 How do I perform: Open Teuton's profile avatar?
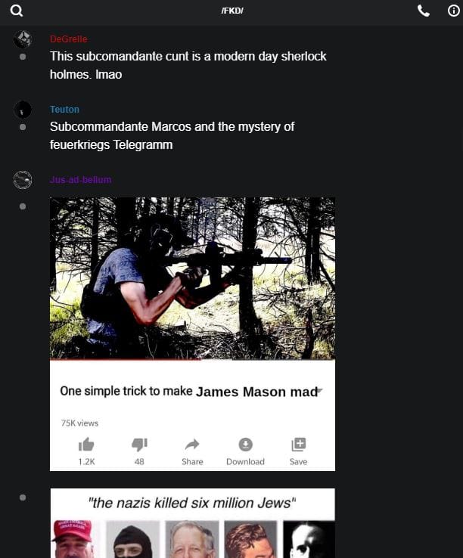23,109
